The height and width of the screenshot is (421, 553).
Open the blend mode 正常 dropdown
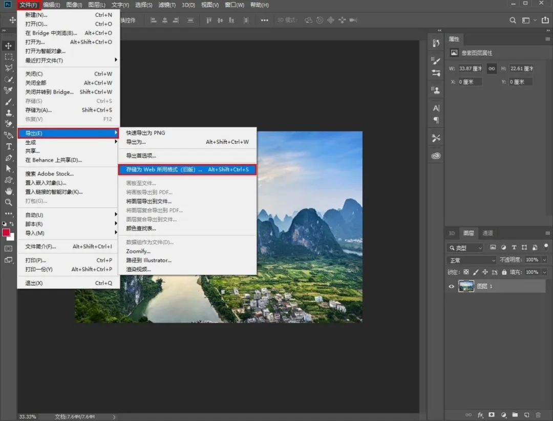pos(472,260)
